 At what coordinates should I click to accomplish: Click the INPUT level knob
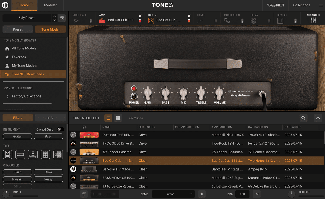pos(6,194)
